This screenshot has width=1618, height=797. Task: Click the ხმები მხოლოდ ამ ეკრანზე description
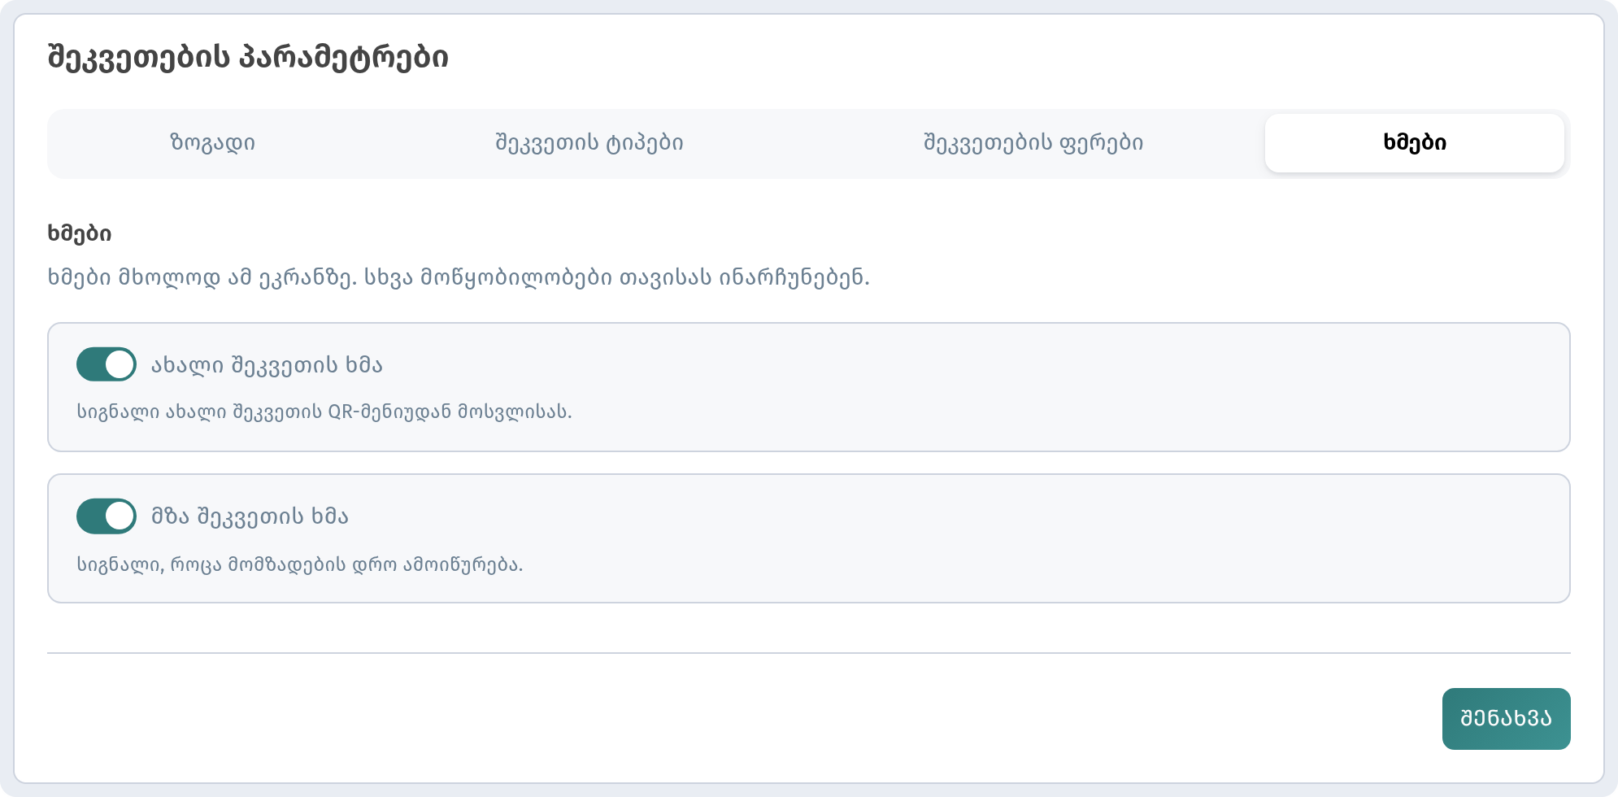pyautogui.click(x=459, y=278)
